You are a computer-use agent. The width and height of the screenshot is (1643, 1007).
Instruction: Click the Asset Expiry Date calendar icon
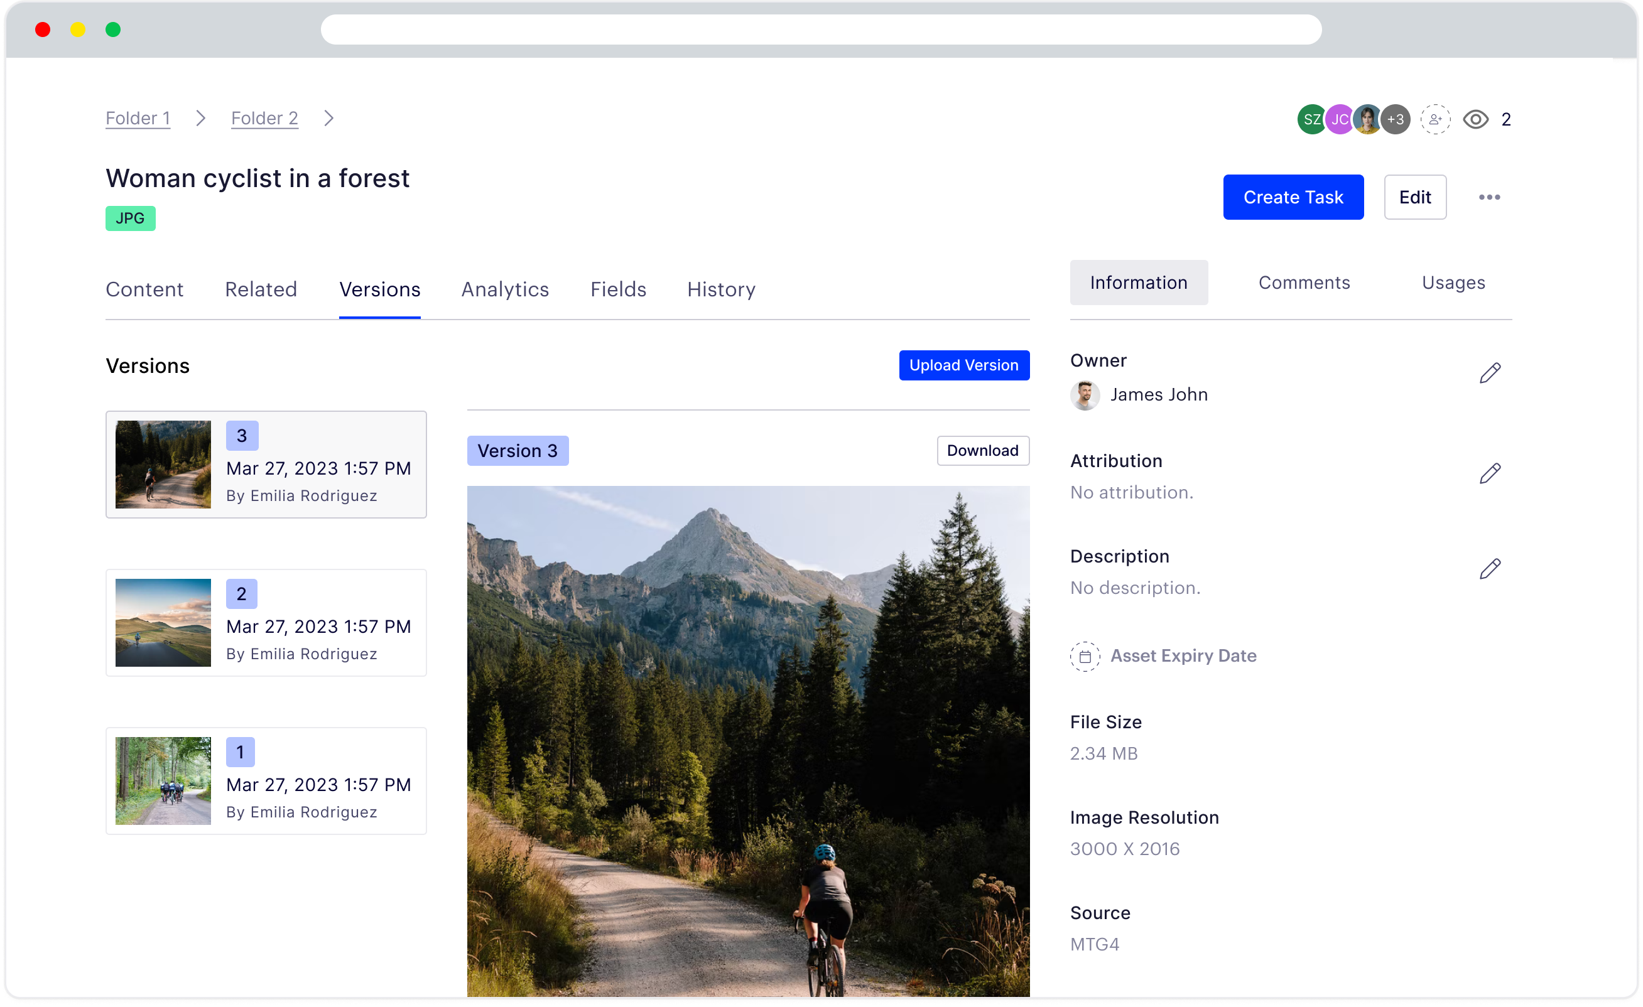coord(1085,656)
